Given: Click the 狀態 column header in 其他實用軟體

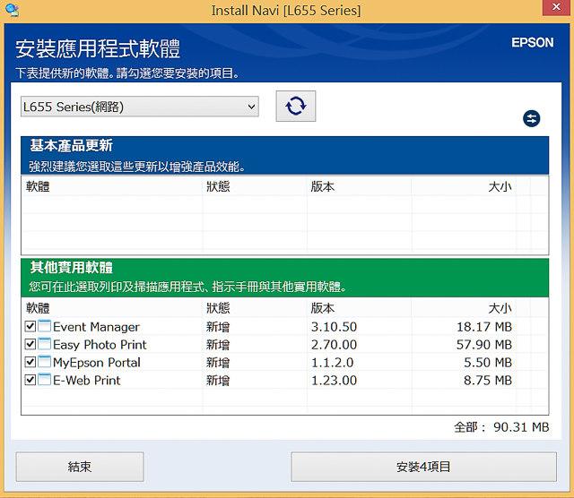Looking at the screenshot, I should pyautogui.click(x=218, y=308).
